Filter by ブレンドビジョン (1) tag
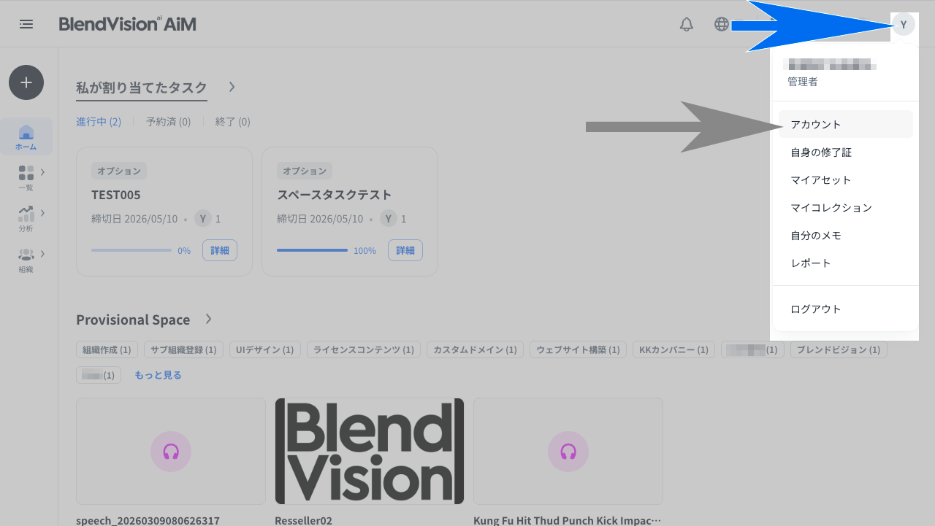 pos(839,349)
